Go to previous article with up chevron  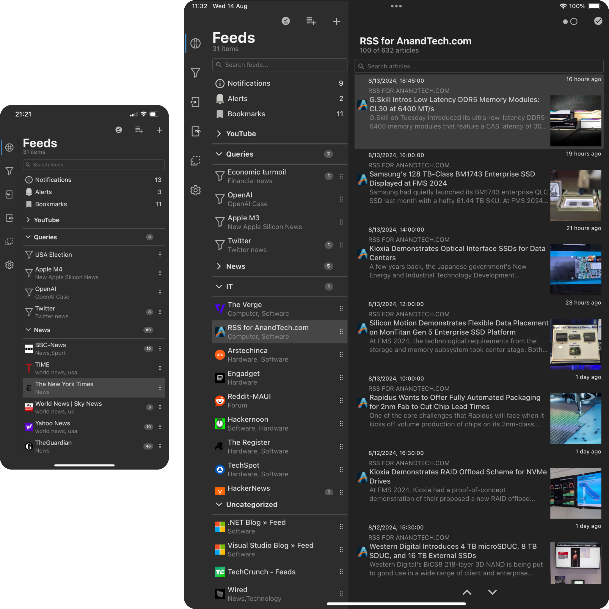[x=467, y=592]
